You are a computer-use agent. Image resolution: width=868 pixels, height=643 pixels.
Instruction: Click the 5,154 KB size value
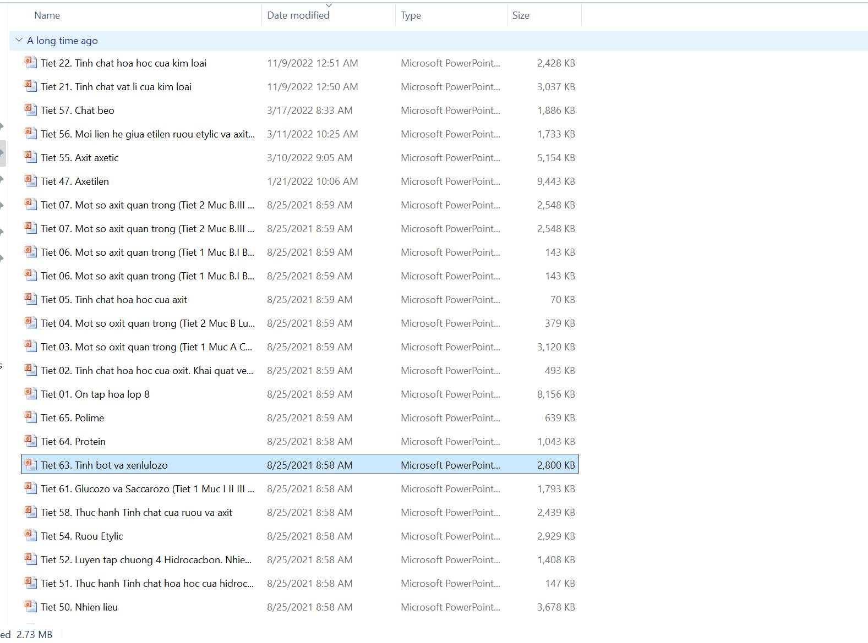[556, 158]
